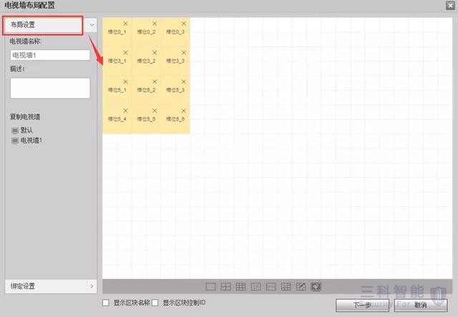This screenshot has height=317, width=458.
Task: Click the 取消 button
Action: click(419, 304)
